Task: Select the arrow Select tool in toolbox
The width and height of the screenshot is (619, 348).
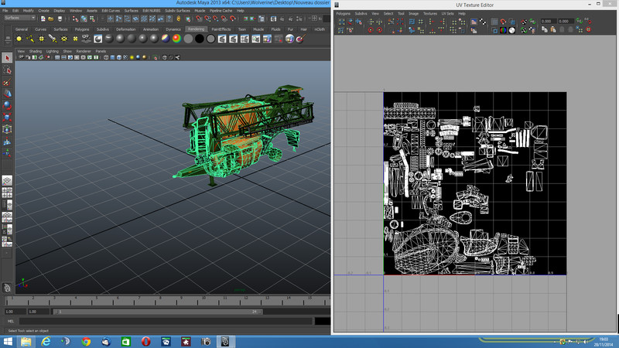Action: [x=7, y=58]
